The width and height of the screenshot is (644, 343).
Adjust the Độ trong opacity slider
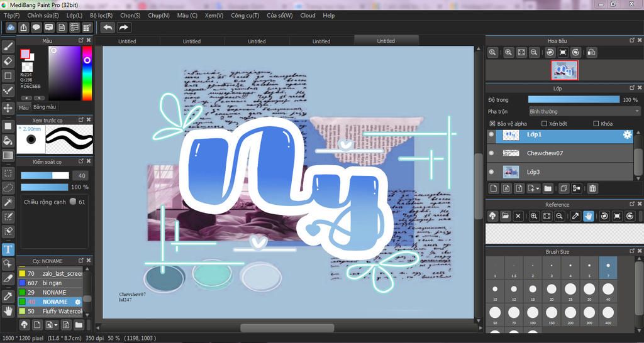click(574, 99)
